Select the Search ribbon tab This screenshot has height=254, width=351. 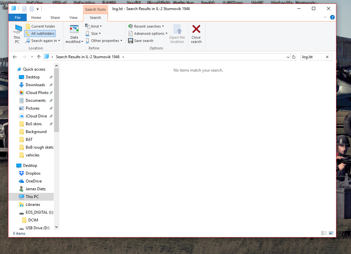[x=95, y=18]
